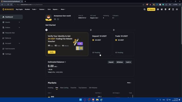Go back using the browser back arrow
The height and width of the screenshot is (102, 182).
(2, 5)
